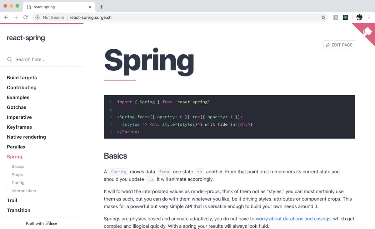Screen dimensions: 375x229
Task: Open the Build targets sidebar item
Action: [x=22, y=78]
